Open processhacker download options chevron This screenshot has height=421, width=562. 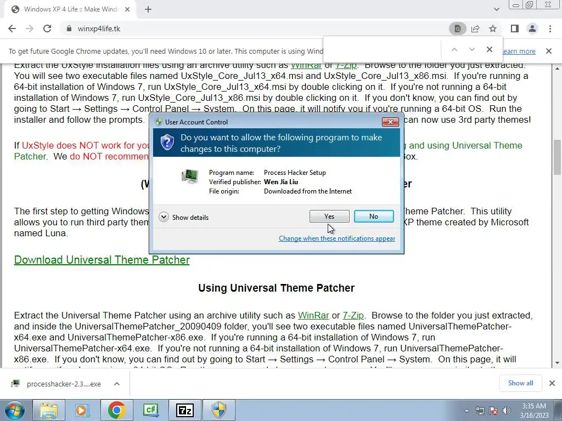click(x=116, y=384)
